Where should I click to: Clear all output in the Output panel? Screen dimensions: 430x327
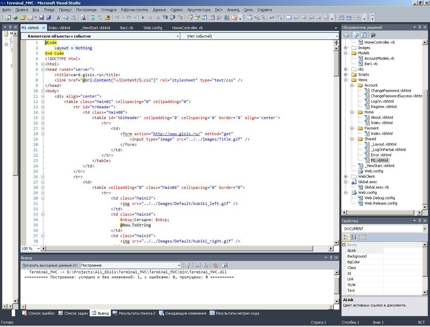tap(215, 265)
